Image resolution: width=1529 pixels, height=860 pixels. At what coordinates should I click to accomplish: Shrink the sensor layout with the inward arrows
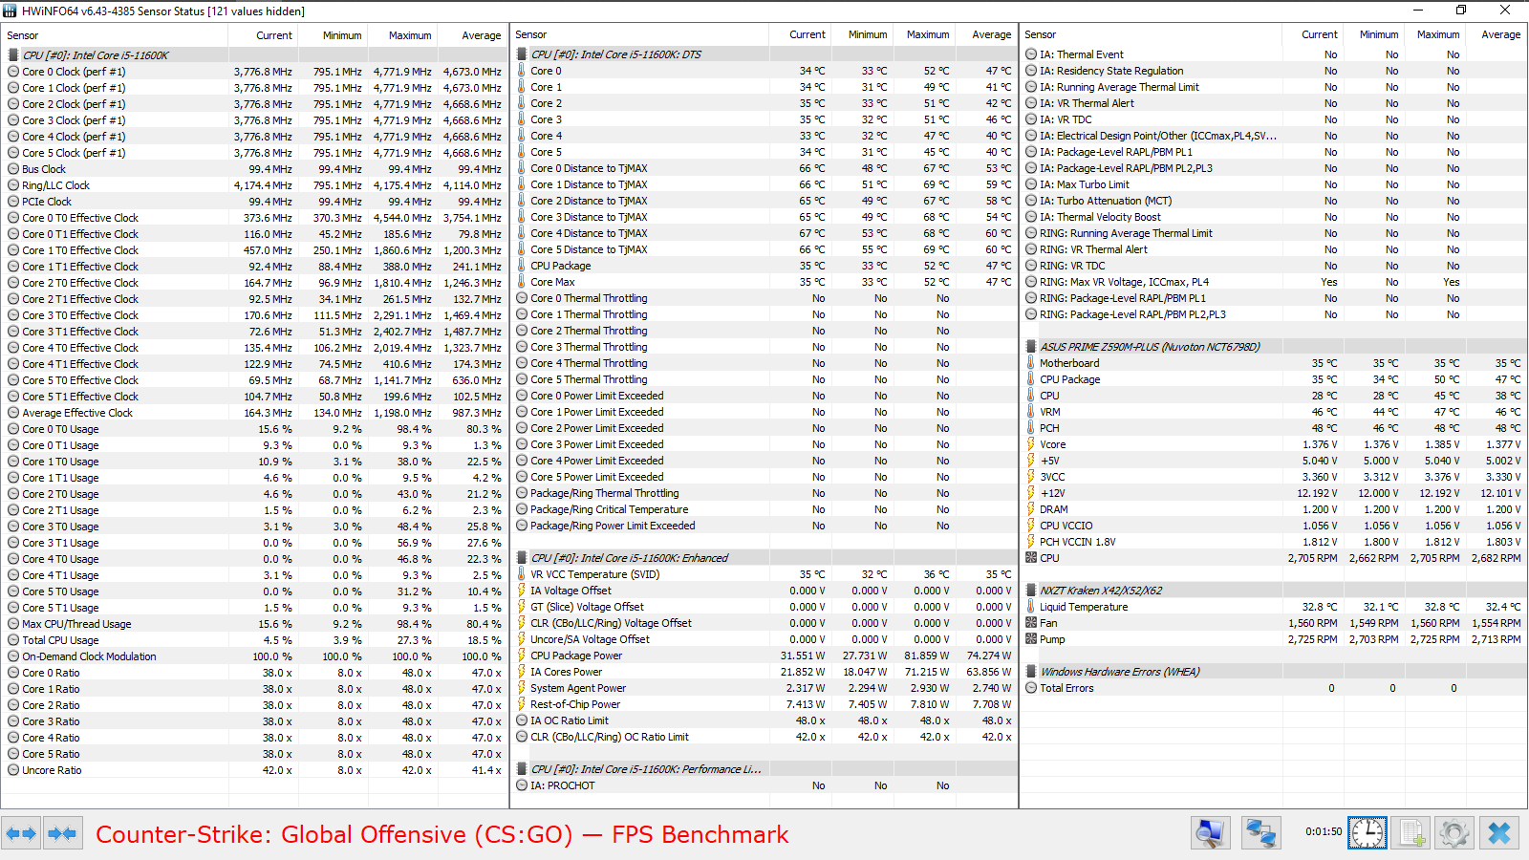(63, 833)
